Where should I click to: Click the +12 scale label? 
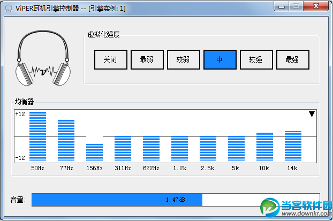(x=20, y=114)
